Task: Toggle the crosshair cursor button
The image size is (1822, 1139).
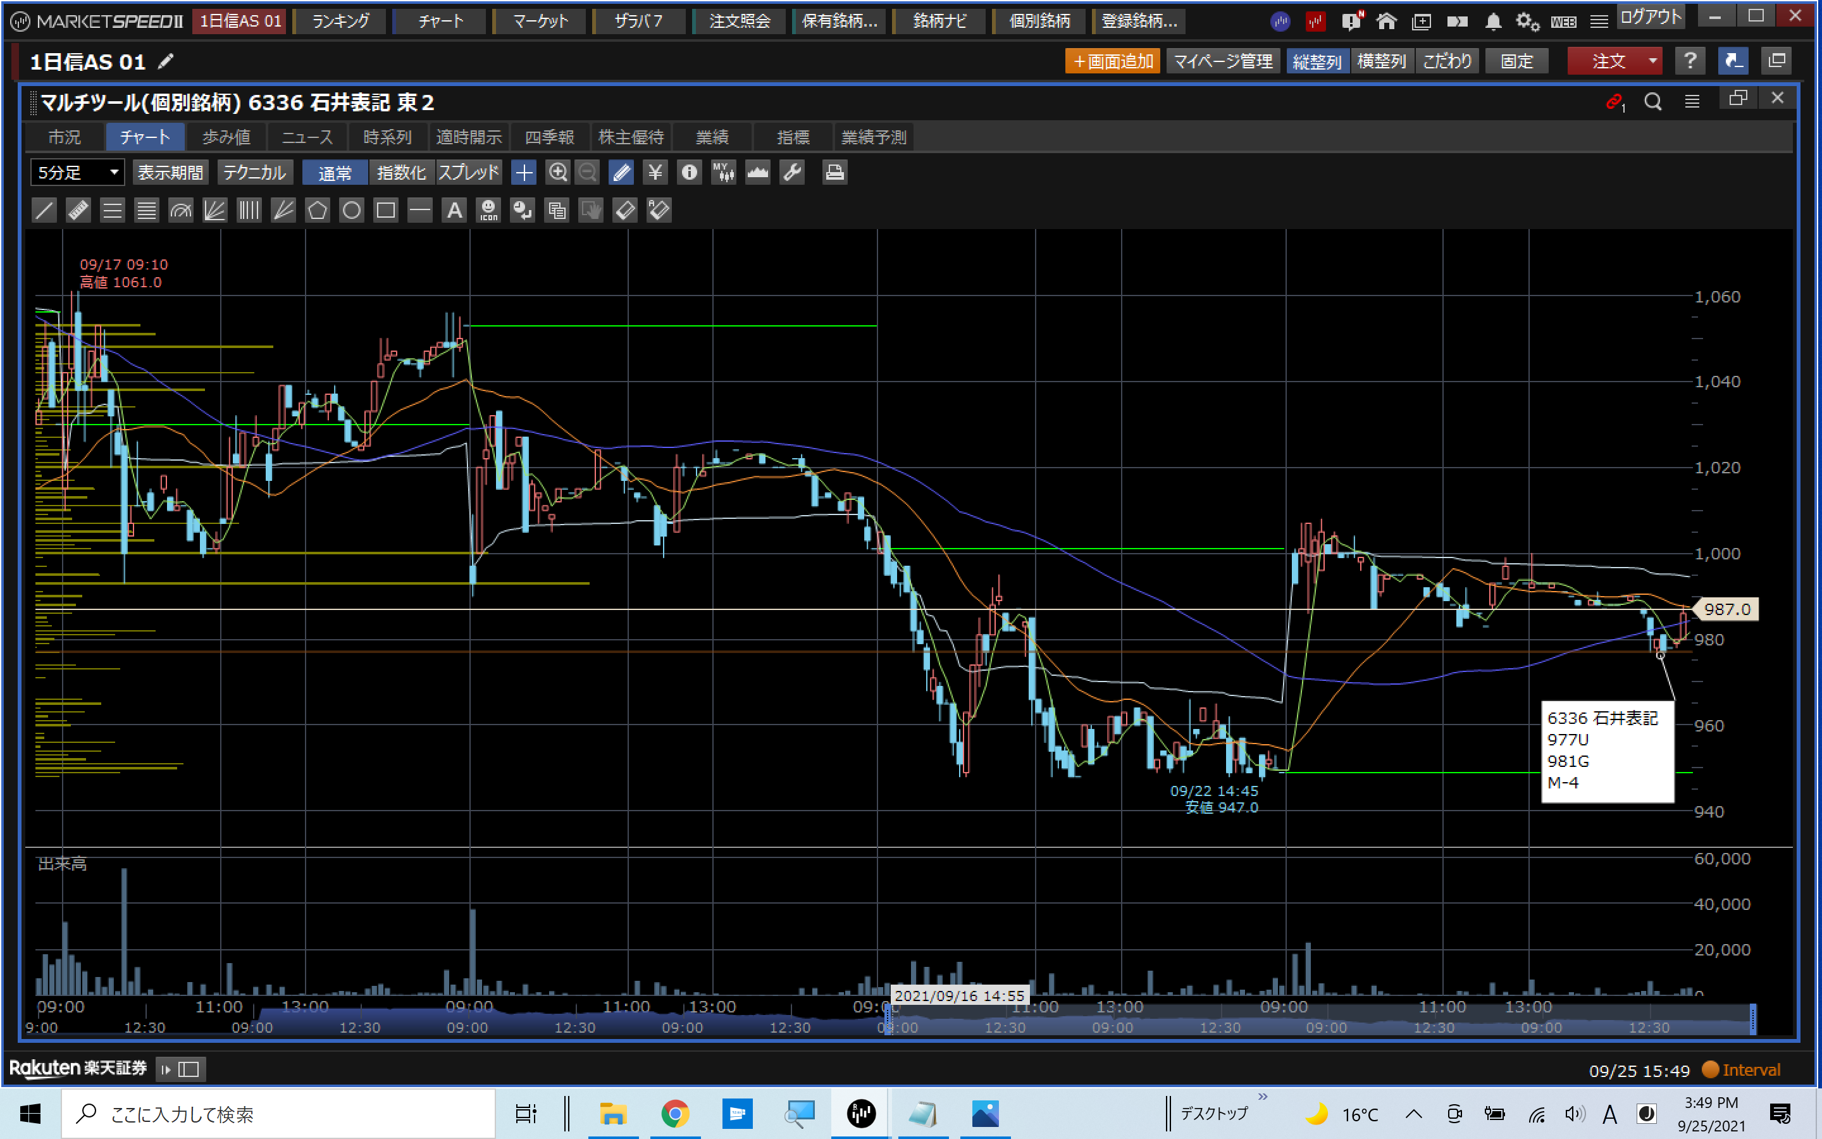Action: tap(523, 173)
